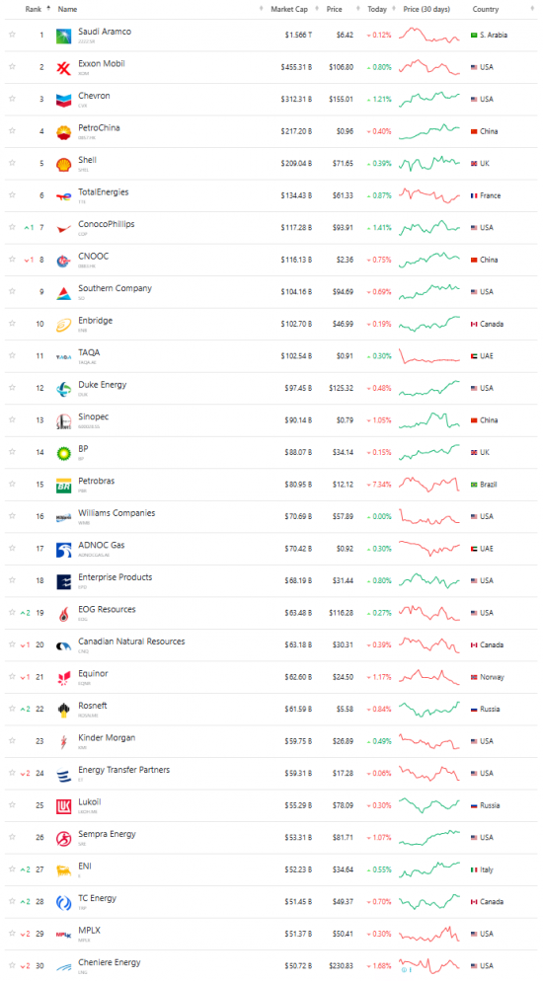This screenshot has width=543, height=981.
Task: Click the $455.31 B market cap value
Action: [x=296, y=67]
